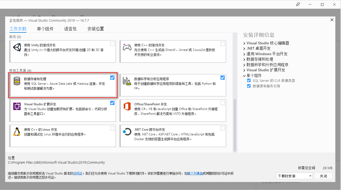Click the Linux penguin icon
The width and height of the screenshot is (341, 190).
(17, 132)
